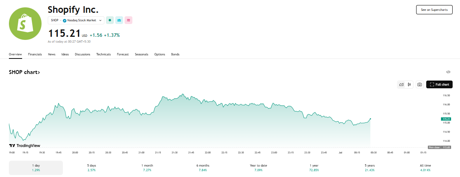The height and width of the screenshot is (177, 460).
Task: Click the large 115.21 price value
Action: (64, 33)
